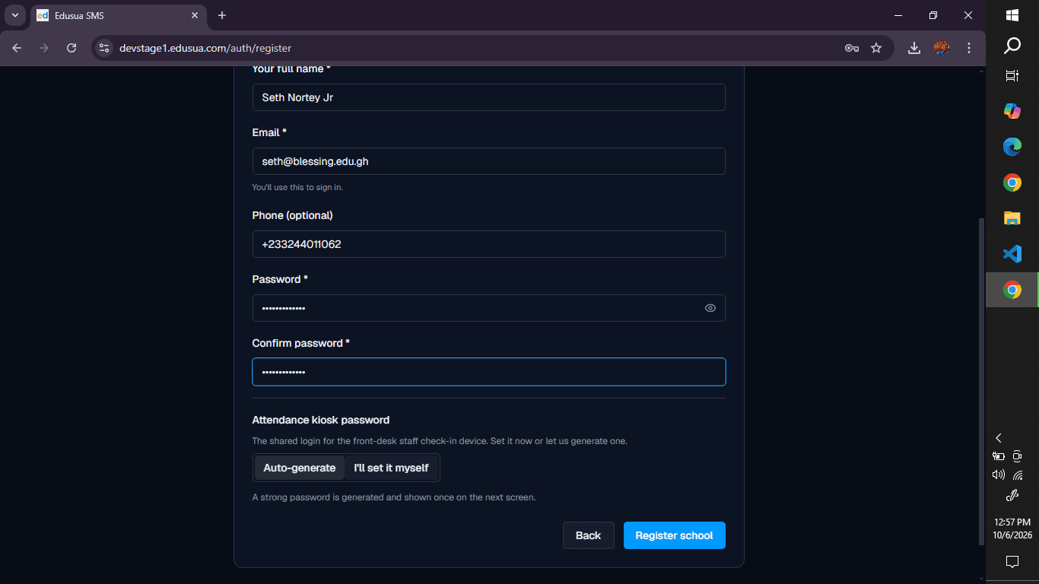The width and height of the screenshot is (1039, 584).
Task: Click the Register school button
Action: pyautogui.click(x=675, y=535)
